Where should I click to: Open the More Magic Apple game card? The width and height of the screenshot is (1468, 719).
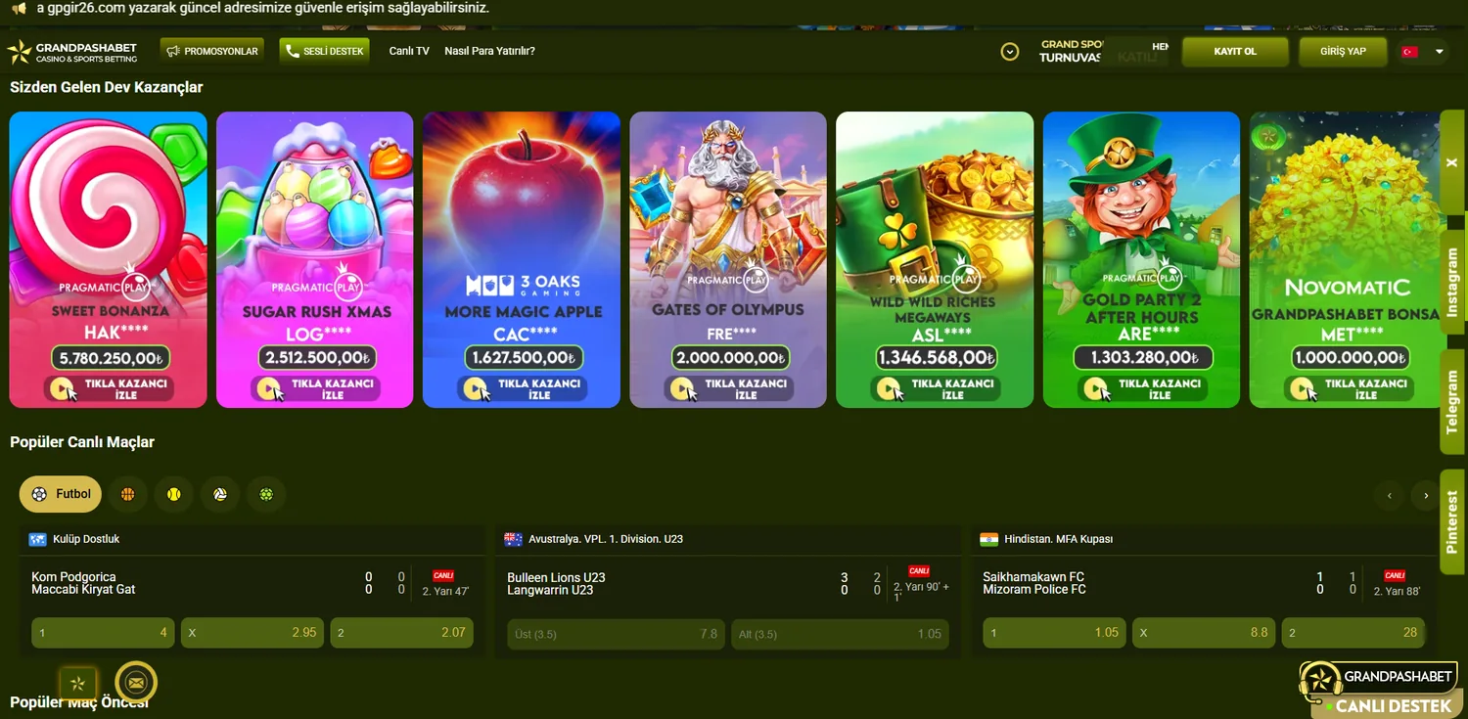[522, 259]
